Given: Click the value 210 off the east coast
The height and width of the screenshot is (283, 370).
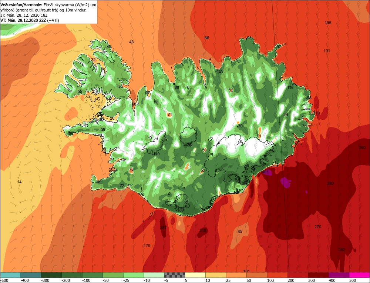Looking at the screenshot, I should tap(316, 113).
